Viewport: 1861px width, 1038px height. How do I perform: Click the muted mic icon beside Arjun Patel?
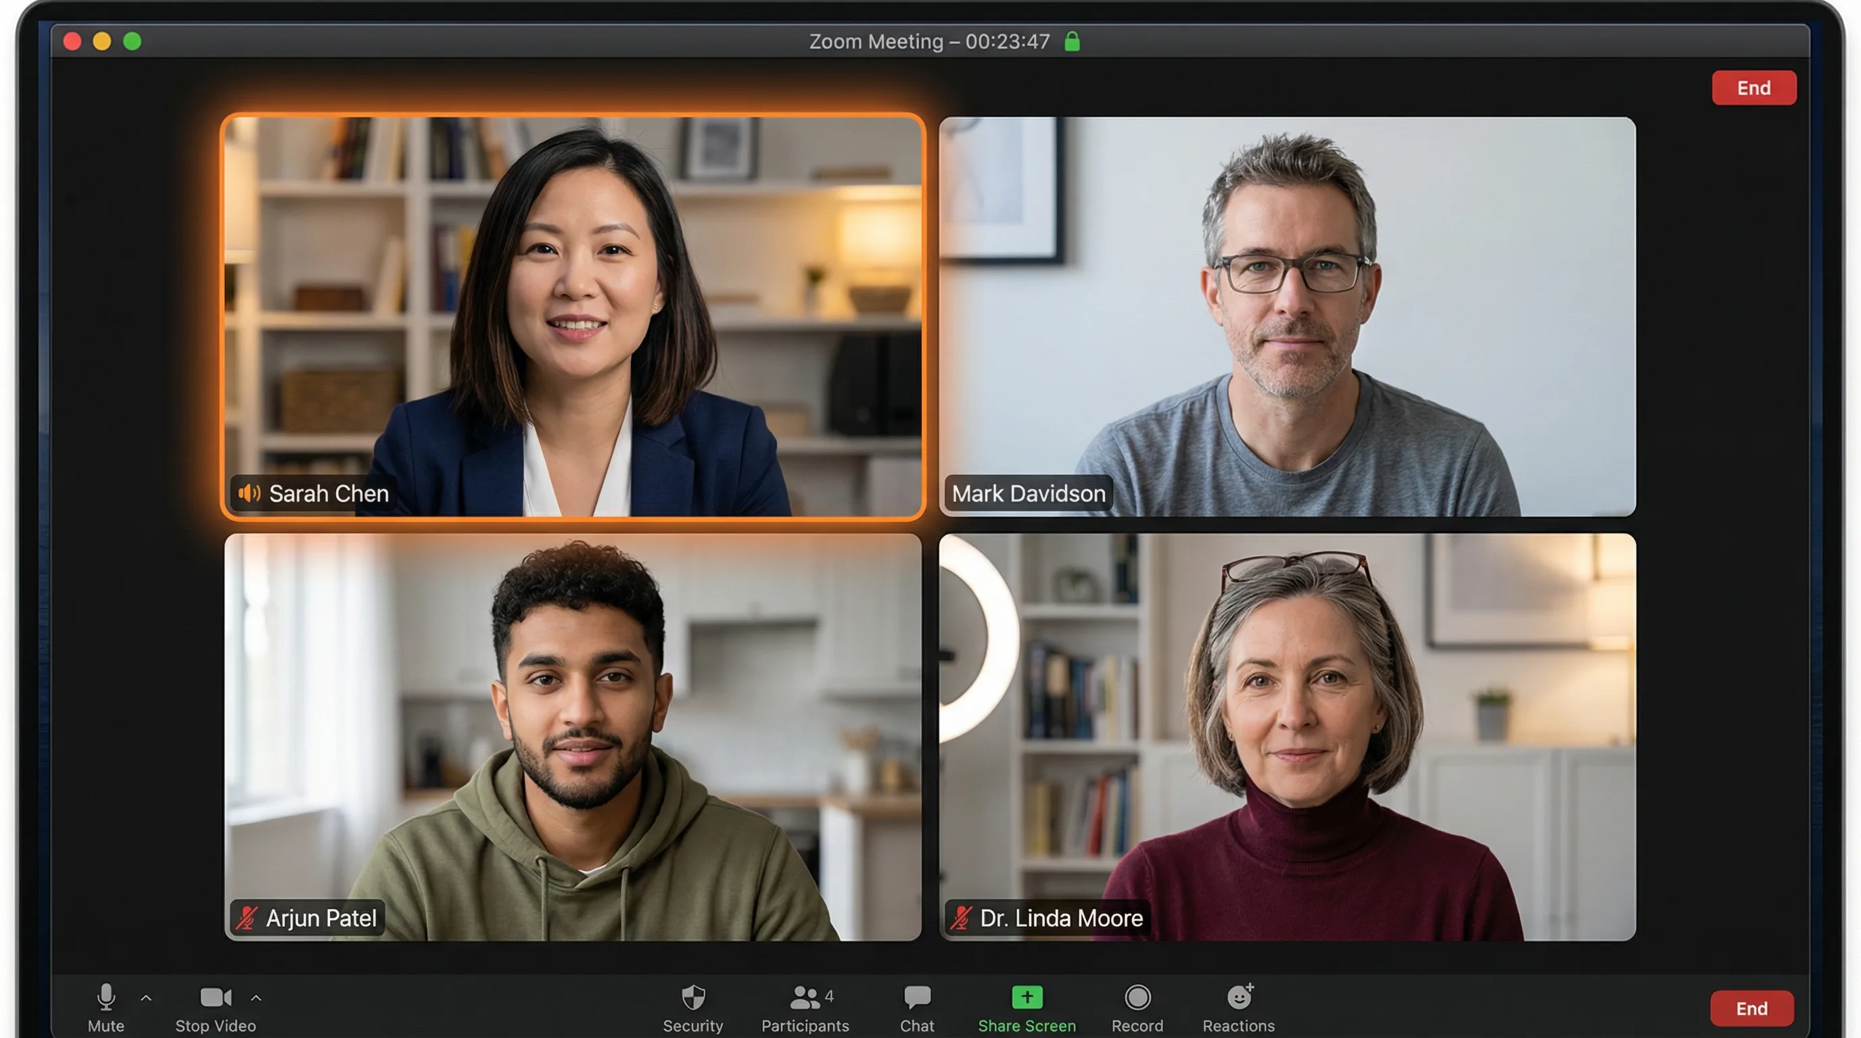pyautogui.click(x=246, y=918)
